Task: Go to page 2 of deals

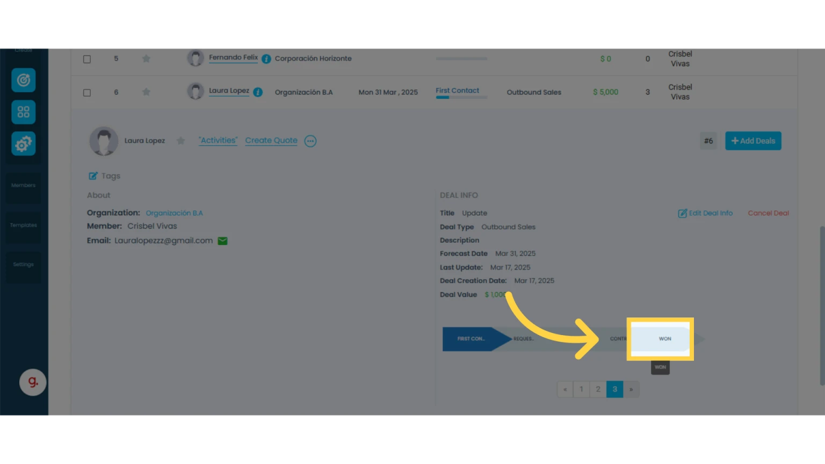Action: 598,389
